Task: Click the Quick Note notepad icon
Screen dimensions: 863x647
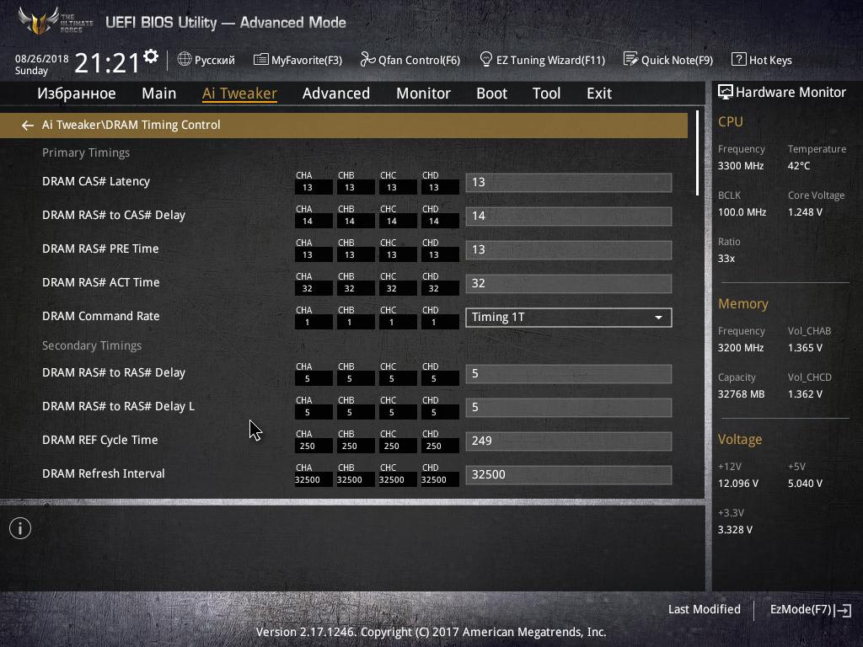Action: (x=630, y=59)
